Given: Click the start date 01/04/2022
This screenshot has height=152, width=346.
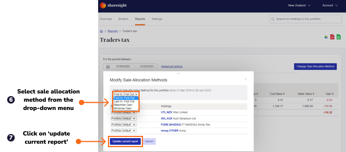Looking at the screenshot, I should (123, 66).
